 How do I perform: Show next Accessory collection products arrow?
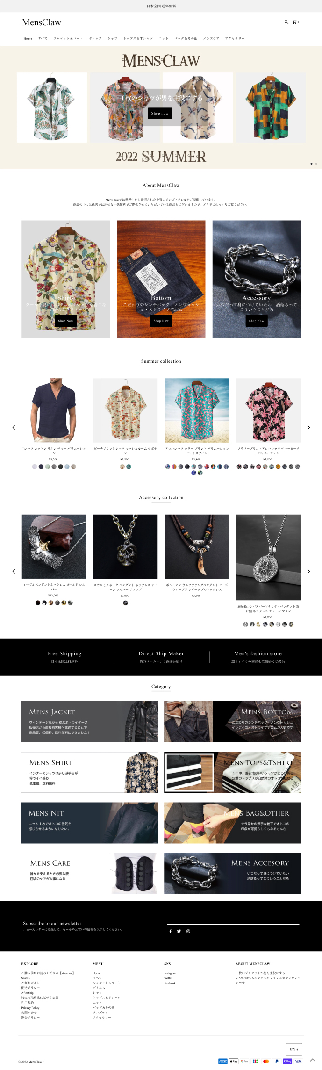(x=308, y=571)
